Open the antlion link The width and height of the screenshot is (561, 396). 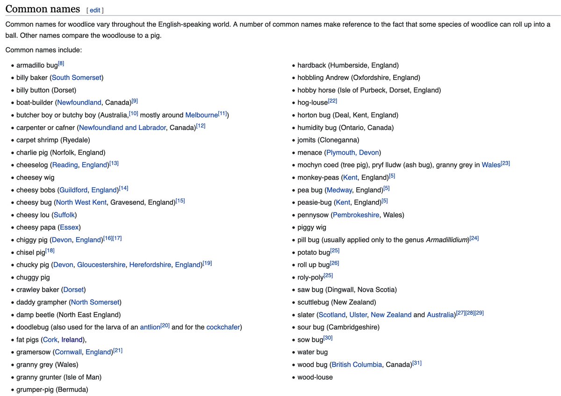coord(150,327)
